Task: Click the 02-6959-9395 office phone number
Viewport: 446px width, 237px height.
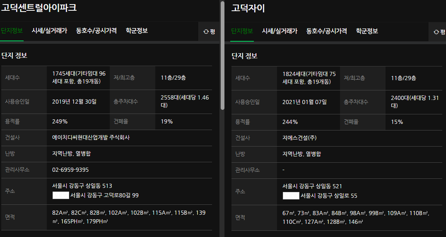Action: coord(70,170)
